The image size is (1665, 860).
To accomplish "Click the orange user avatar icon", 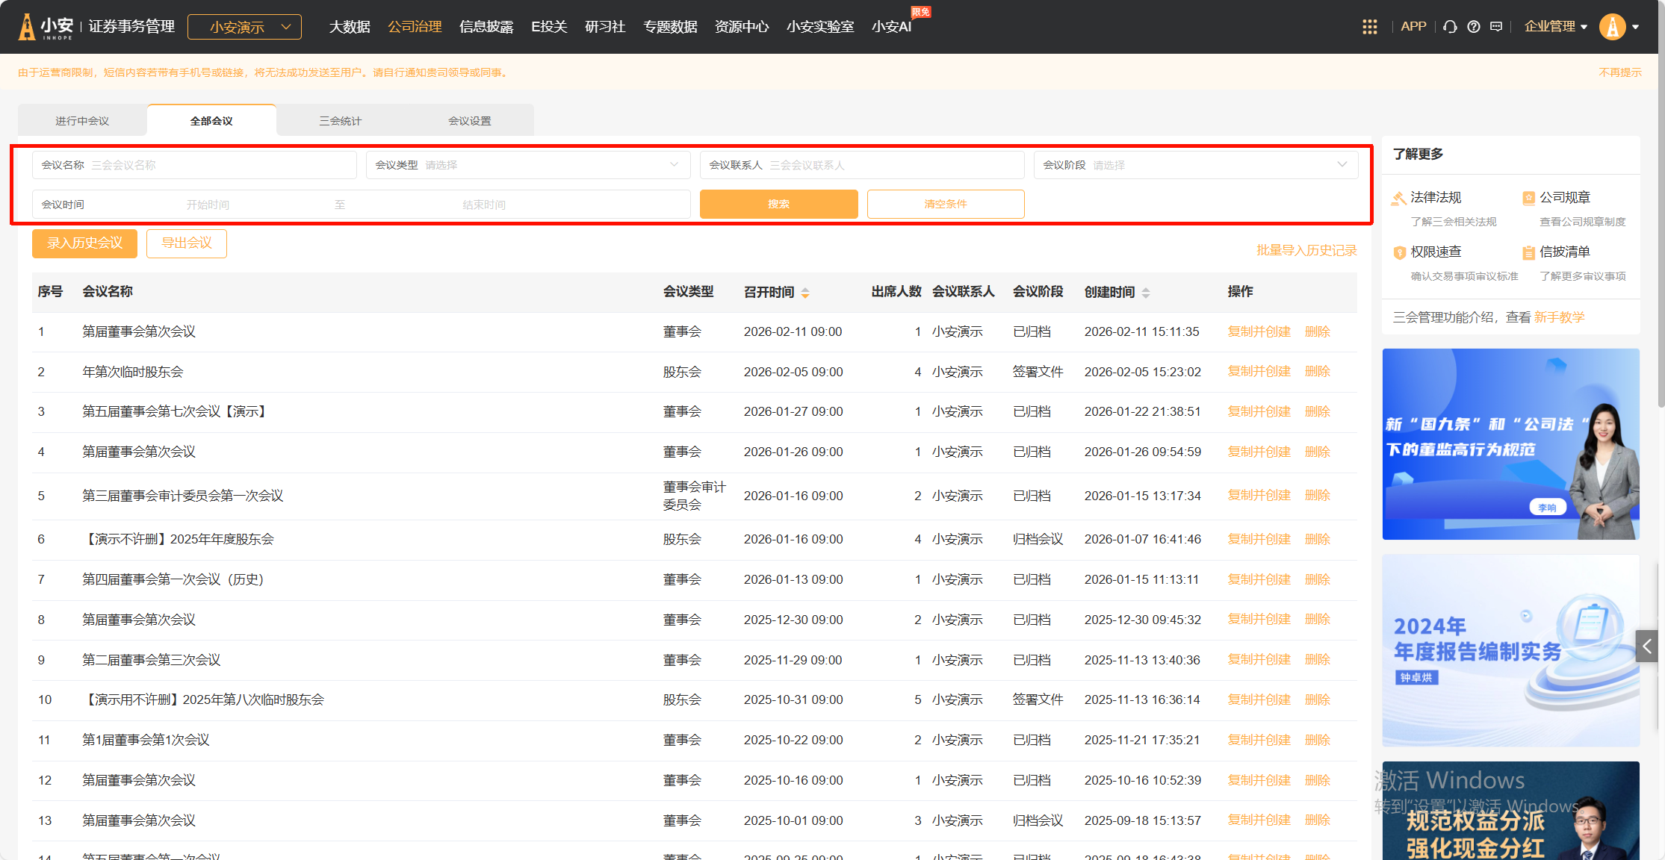I will coord(1612,27).
